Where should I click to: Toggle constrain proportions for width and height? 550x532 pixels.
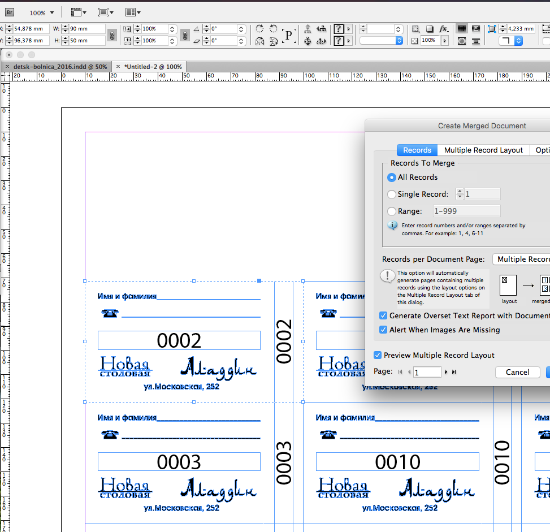[x=112, y=35]
